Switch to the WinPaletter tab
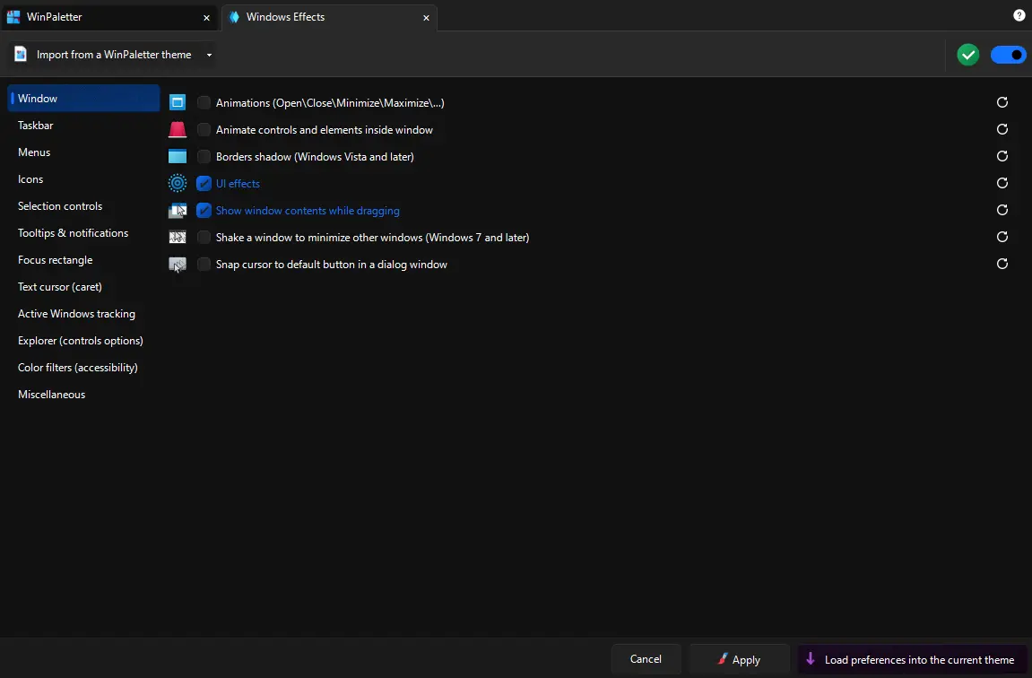The height and width of the screenshot is (678, 1032). (109, 17)
